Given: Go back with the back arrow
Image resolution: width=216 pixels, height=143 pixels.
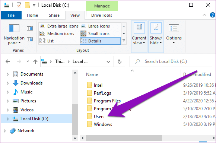Looking at the screenshot, I should (x=8, y=61).
